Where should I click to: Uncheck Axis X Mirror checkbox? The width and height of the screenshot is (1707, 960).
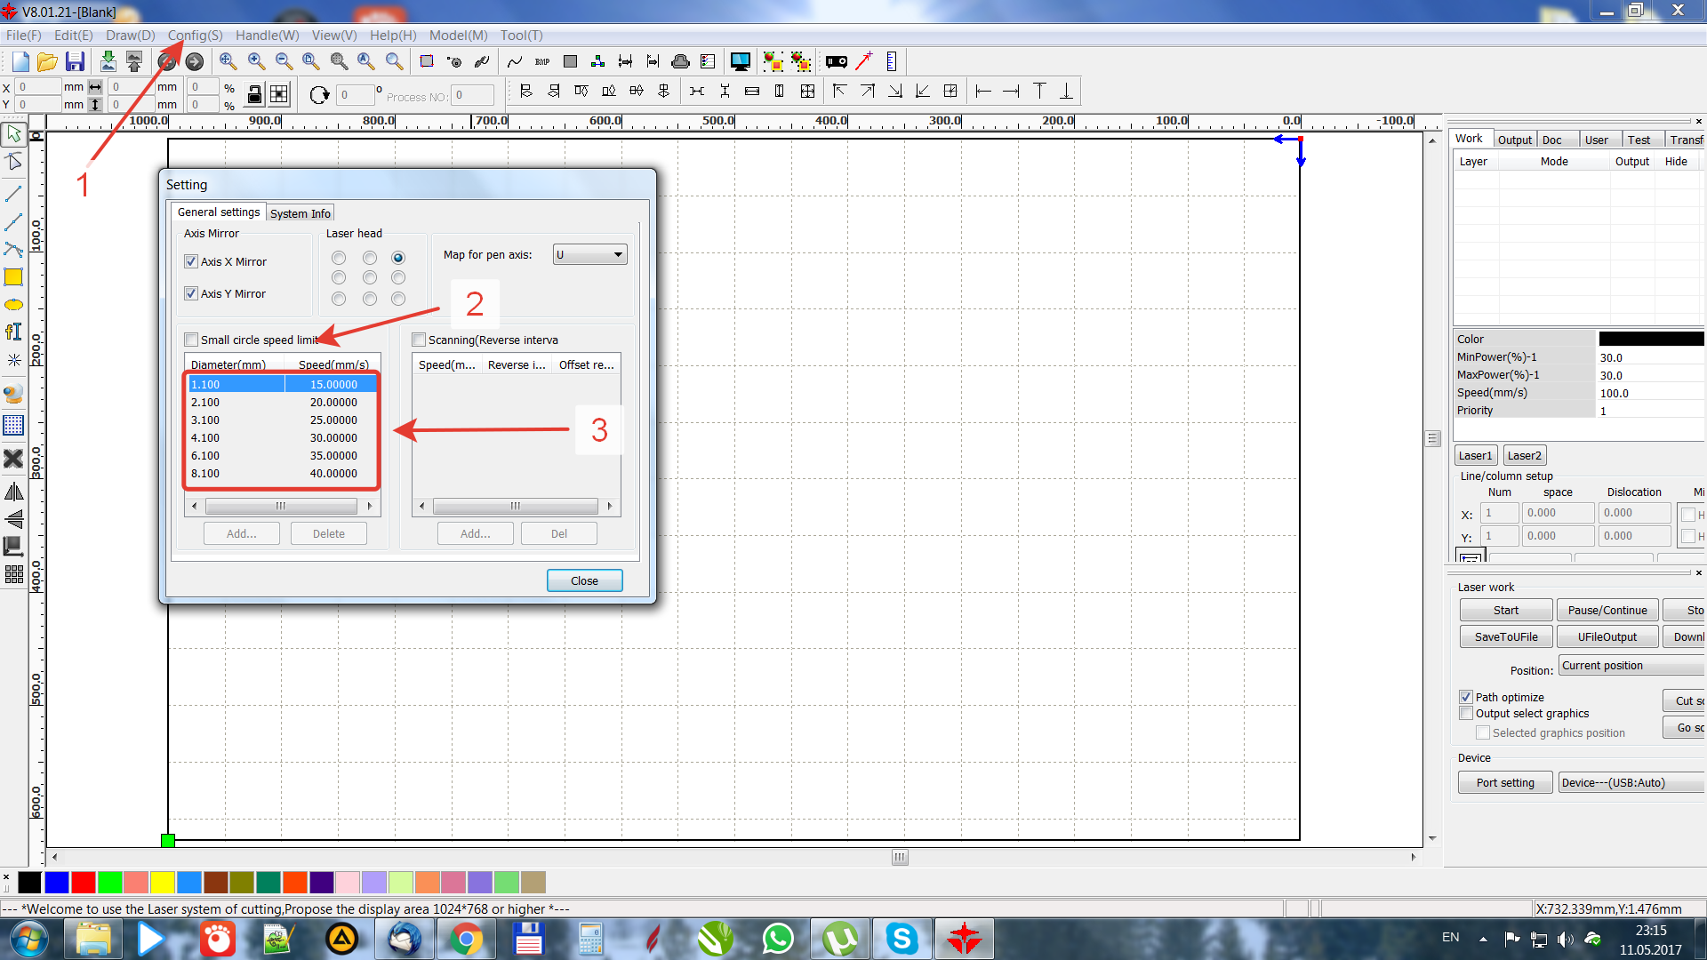(x=191, y=261)
